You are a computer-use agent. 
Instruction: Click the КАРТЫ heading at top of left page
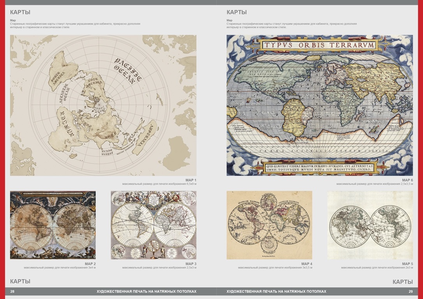20,12
